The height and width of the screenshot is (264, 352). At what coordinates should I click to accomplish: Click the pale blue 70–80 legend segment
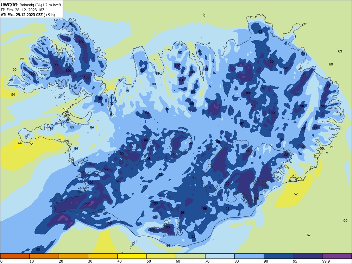coord(220,256)
